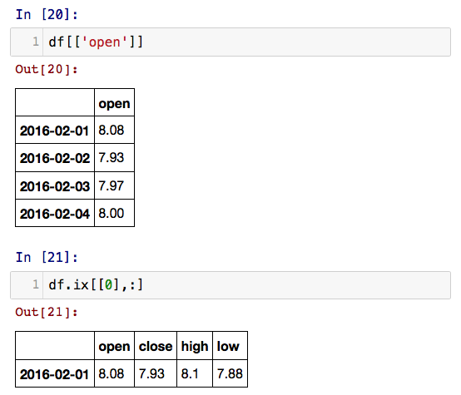The width and height of the screenshot is (461, 395).
Task: Click the 7.97 value cell
Action: pos(114,185)
